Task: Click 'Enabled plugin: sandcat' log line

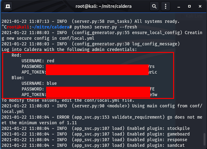Action: coord(156,146)
